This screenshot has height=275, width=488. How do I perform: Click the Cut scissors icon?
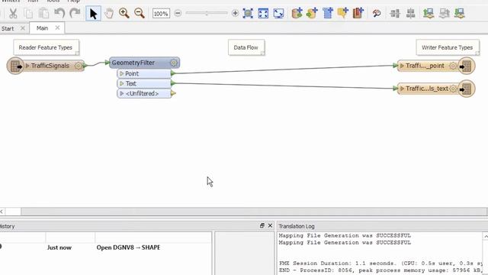coord(13,14)
